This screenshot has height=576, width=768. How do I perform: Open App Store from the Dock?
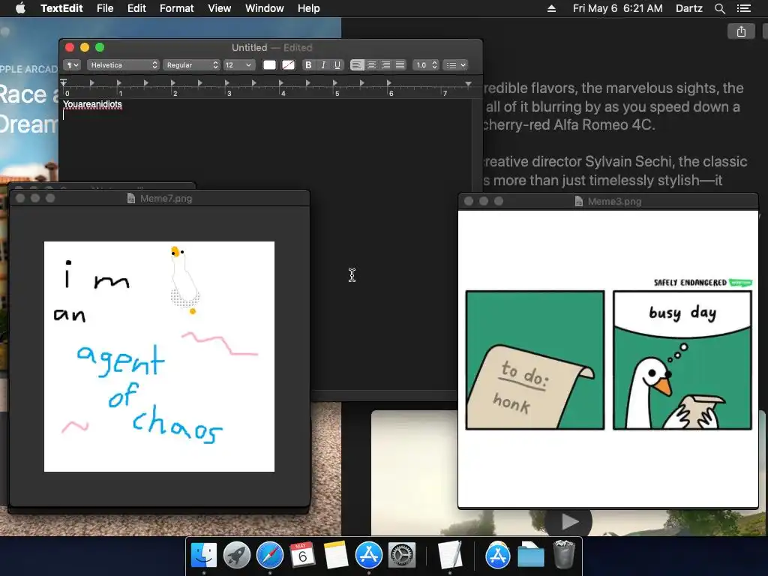click(369, 555)
